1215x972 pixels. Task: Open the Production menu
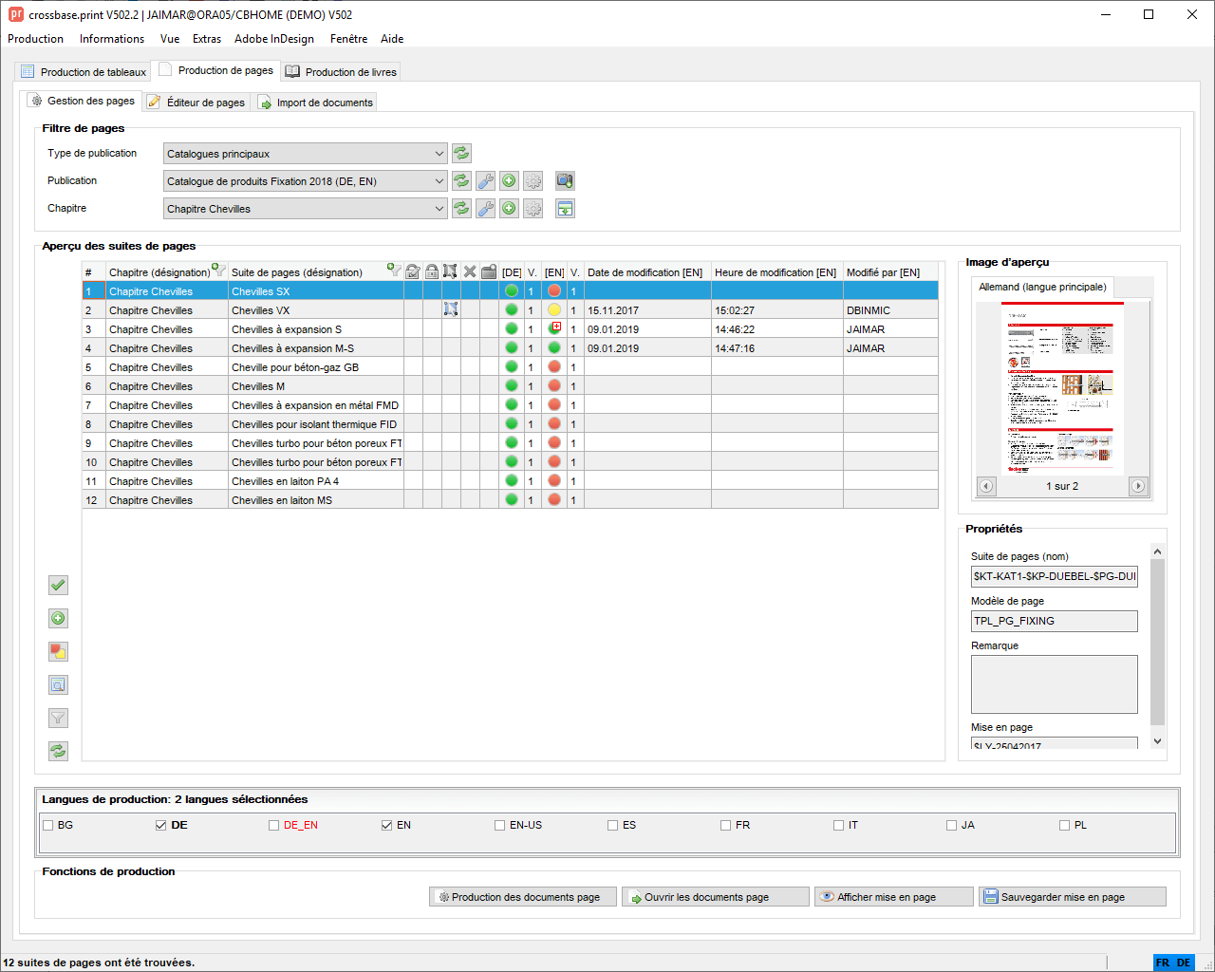(35, 39)
